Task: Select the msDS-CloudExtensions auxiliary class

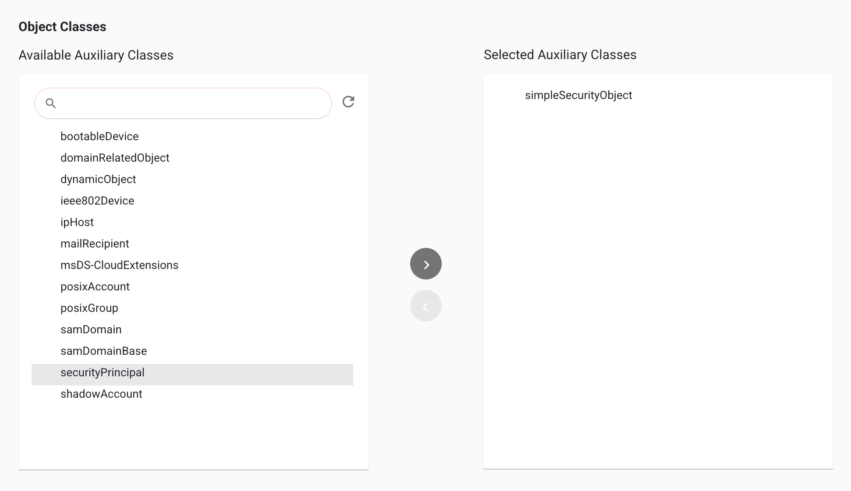Action: click(x=120, y=265)
